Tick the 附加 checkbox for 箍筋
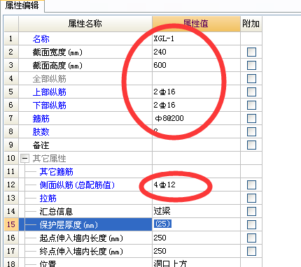 click(251, 118)
